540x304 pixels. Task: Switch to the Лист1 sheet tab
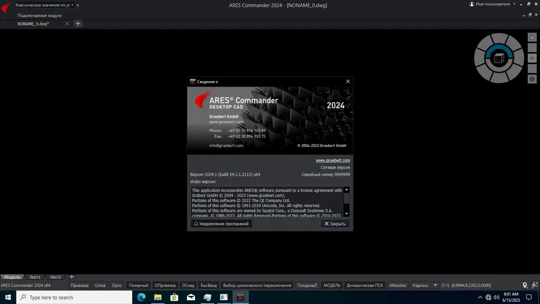(x=35, y=277)
